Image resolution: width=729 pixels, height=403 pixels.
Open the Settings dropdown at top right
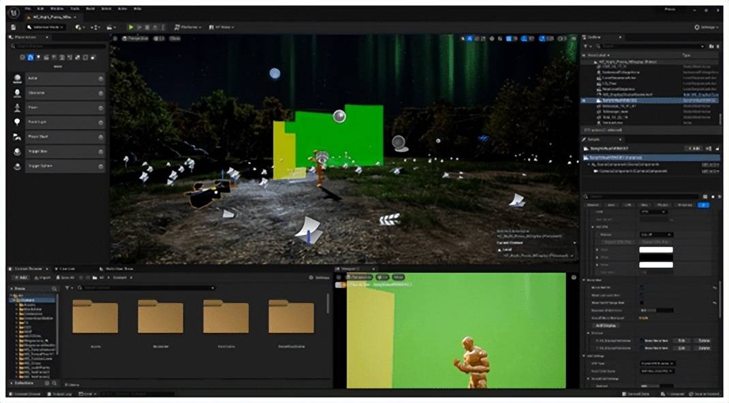coord(707,27)
